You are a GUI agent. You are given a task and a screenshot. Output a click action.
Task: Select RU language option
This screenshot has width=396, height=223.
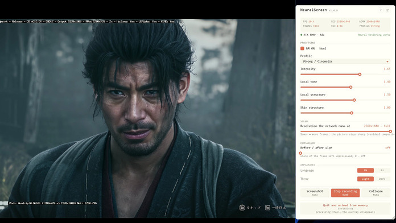coord(382,171)
